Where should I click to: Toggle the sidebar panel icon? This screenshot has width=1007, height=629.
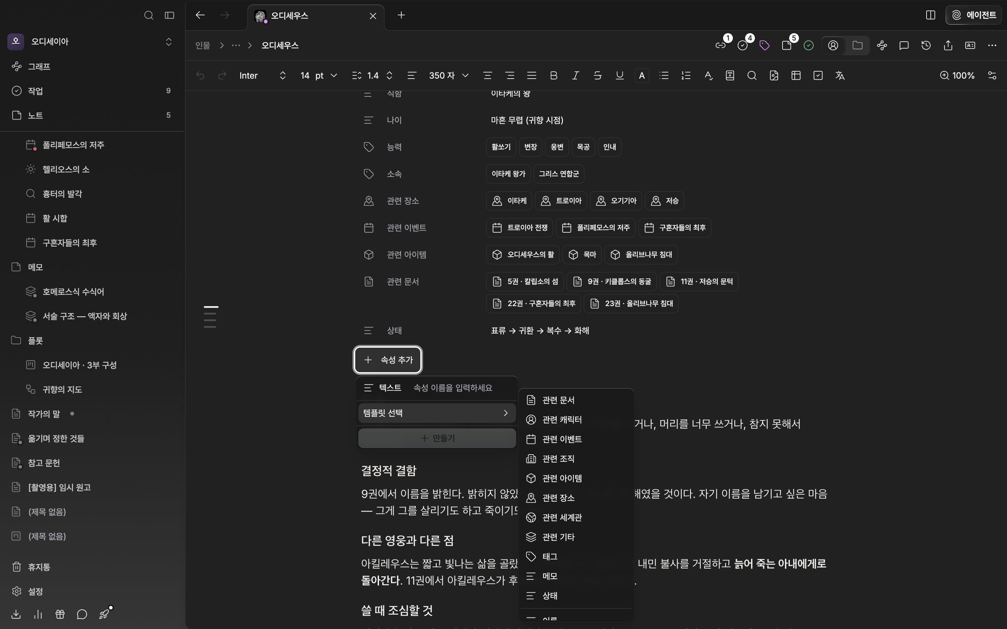[169, 15]
